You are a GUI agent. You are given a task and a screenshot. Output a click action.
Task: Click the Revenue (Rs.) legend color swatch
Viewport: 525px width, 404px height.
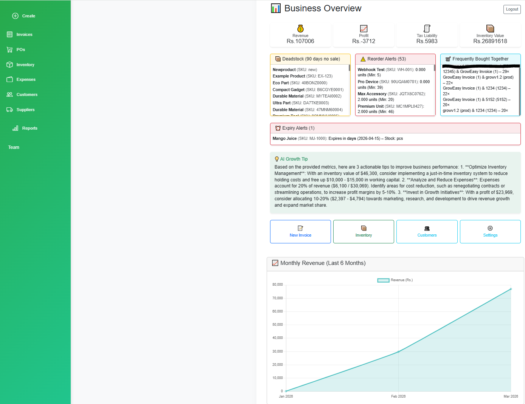(x=383, y=280)
